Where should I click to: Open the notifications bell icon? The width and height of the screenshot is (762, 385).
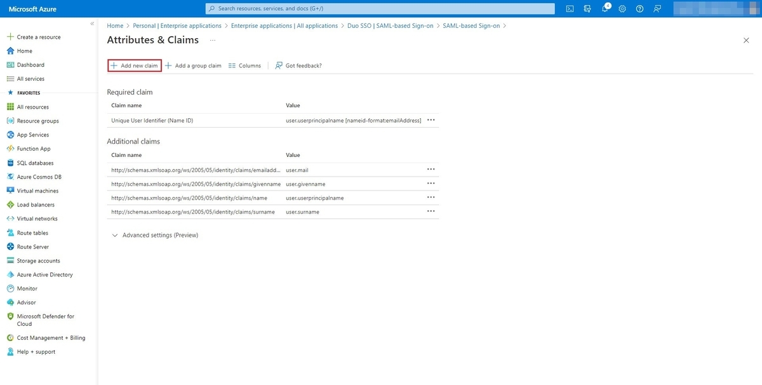[x=605, y=9]
